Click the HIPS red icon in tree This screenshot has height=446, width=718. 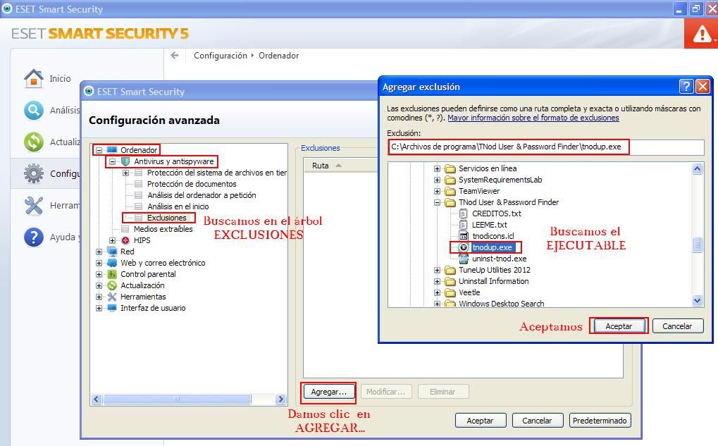tap(125, 240)
